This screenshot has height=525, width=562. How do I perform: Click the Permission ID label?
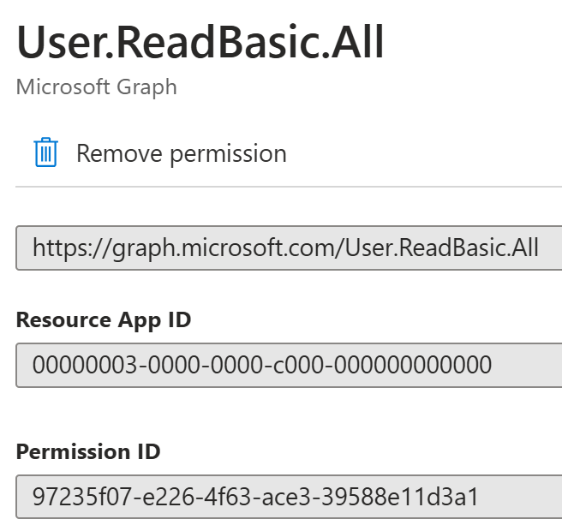pyautogui.click(x=88, y=451)
